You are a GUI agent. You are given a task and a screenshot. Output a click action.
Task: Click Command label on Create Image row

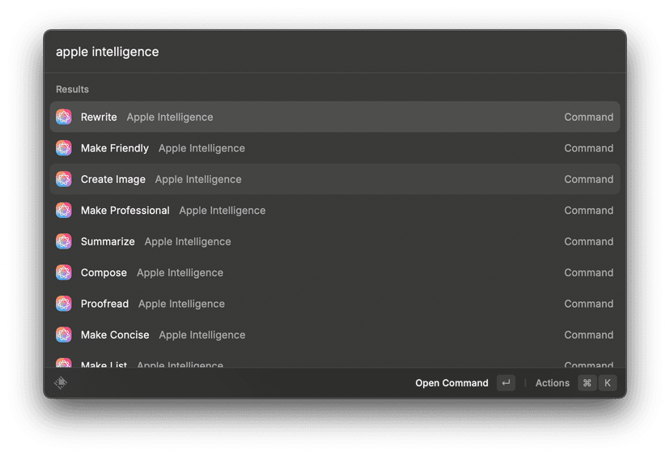tap(588, 179)
